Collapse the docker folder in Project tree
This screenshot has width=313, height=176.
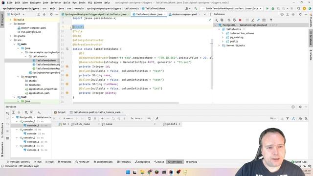[x=11, y=24]
